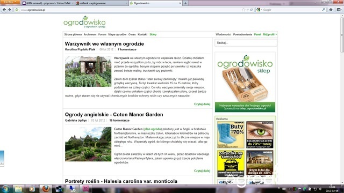
Task: Click the search magnifier icon
Action: pyautogui.click(x=324, y=10)
